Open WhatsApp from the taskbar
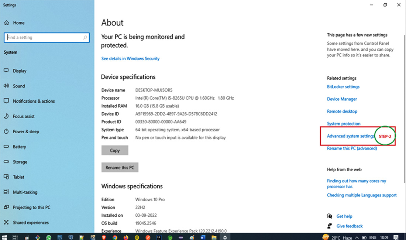The height and width of the screenshot is (240, 406). pyautogui.click(x=49, y=237)
